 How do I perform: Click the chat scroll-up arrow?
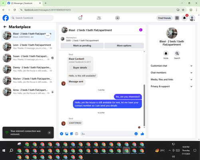coord(144,52)
